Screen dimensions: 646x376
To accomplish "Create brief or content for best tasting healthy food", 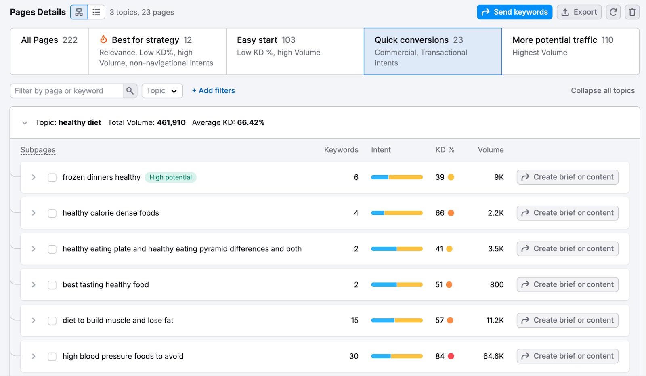I will (567, 284).
